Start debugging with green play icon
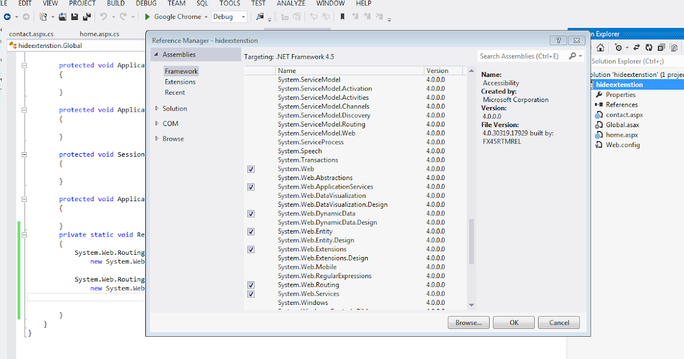Image resolution: width=684 pixels, height=359 pixels. tap(148, 17)
